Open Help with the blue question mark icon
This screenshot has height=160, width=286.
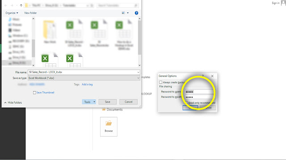[136, 13]
